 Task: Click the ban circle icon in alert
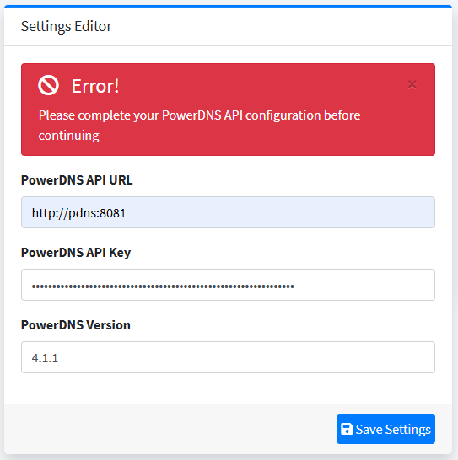[x=48, y=85]
